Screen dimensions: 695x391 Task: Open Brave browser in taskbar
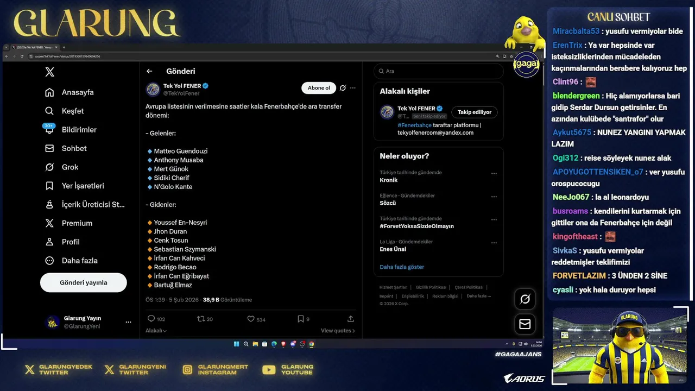tap(283, 344)
